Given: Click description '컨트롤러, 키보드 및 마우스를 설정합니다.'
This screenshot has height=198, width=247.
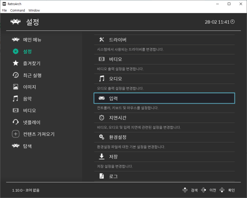Looking at the screenshot, I should point(128,108).
